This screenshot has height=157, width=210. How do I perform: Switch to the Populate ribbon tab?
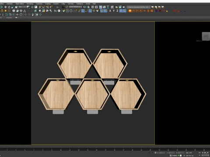pos(9,17)
